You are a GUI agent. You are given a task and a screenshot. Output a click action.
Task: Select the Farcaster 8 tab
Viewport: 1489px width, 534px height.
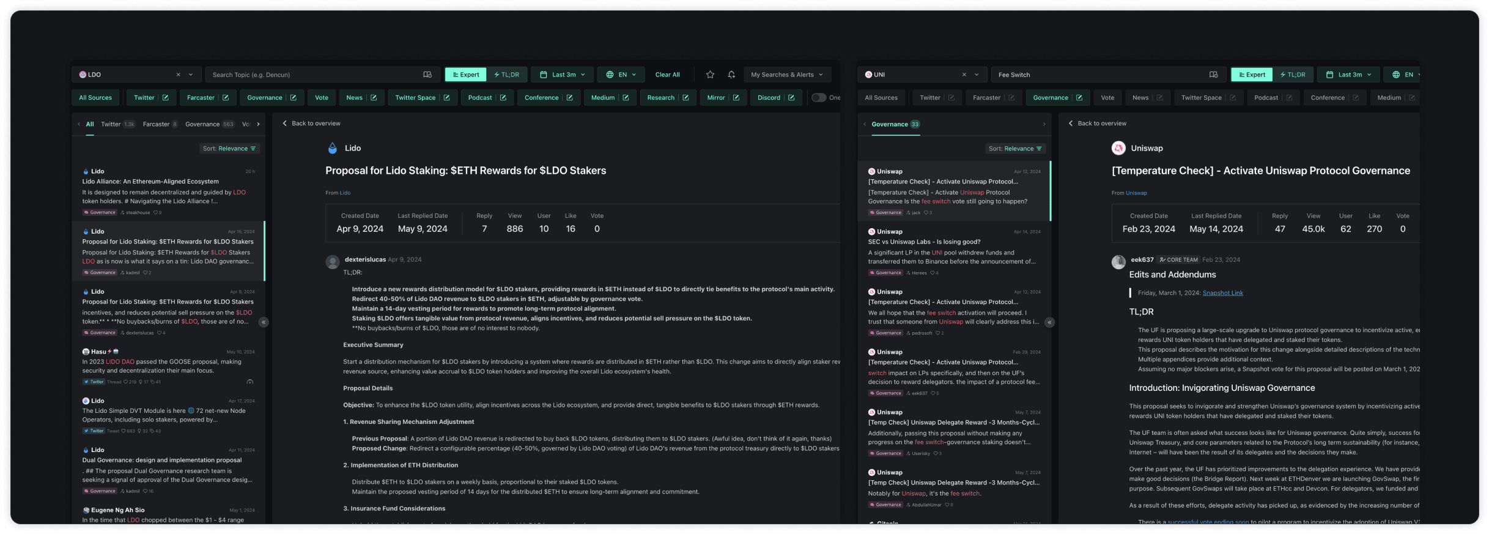pos(160,124)
